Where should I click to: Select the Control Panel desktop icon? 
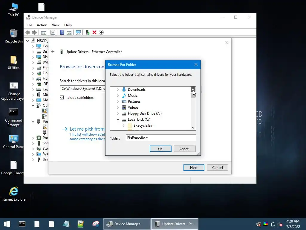[x=14, y=142]
